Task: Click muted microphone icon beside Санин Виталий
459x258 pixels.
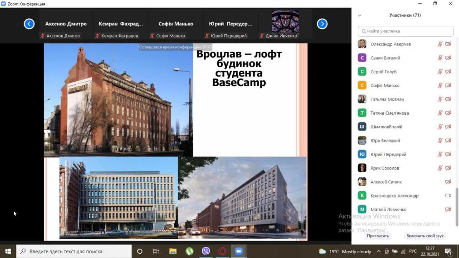Action: 440,58
